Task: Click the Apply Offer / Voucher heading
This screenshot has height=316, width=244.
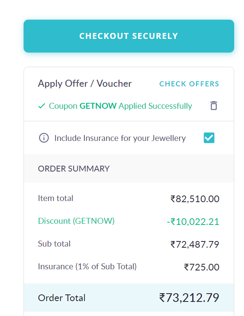Action: point(85,84)
